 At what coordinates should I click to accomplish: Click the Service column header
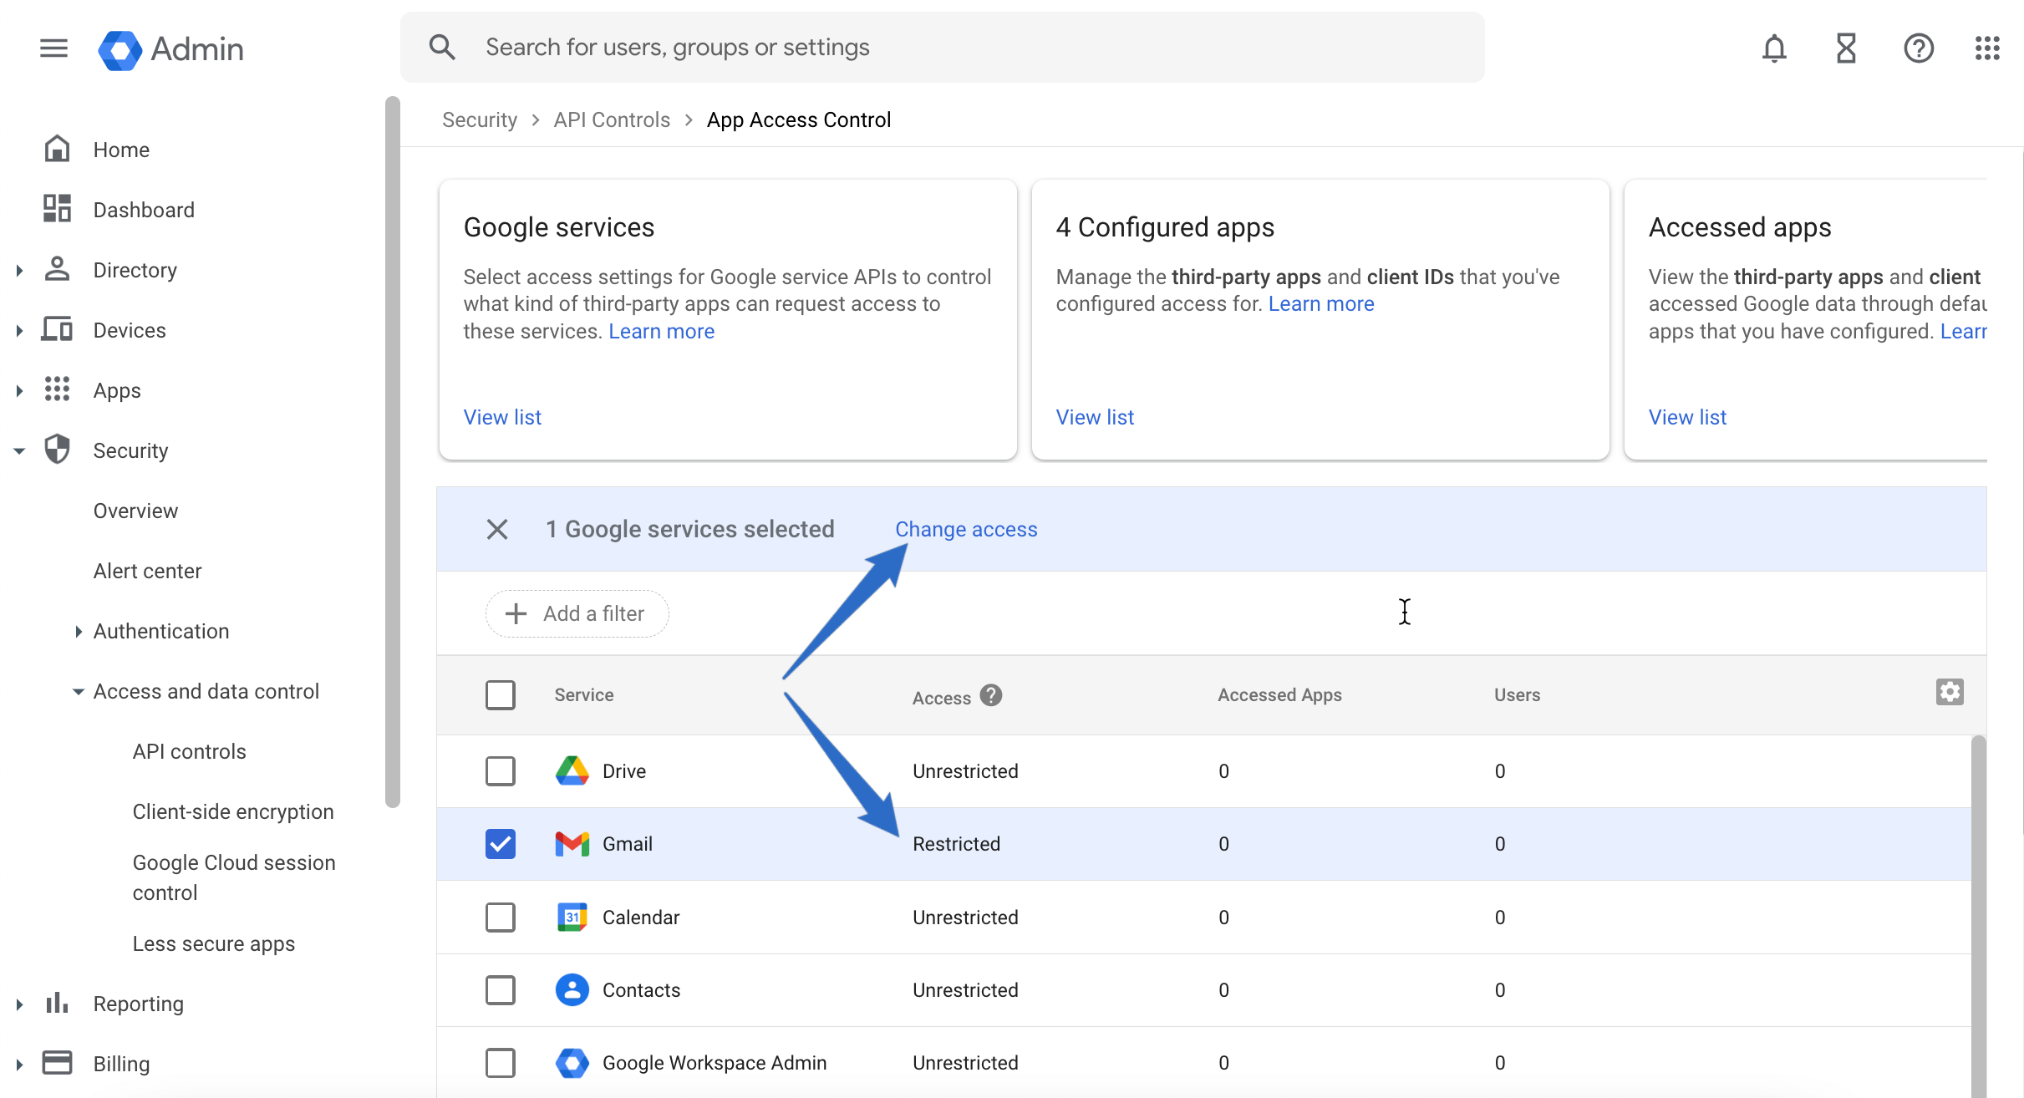click(583, 694)
